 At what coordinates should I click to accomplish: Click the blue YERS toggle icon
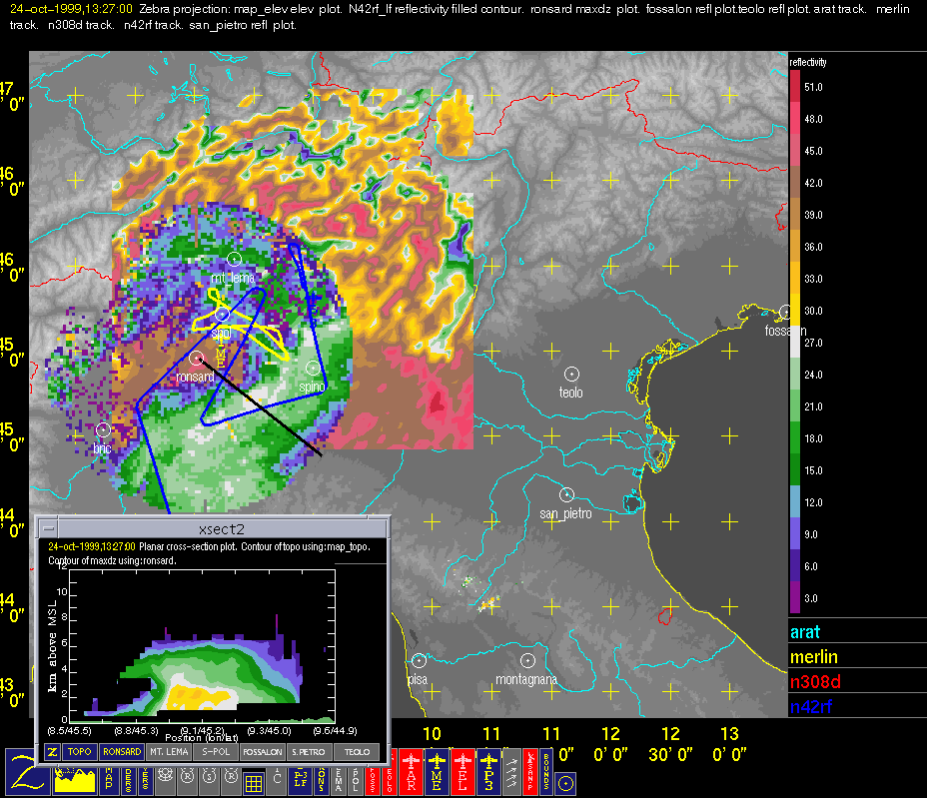click(146, 780)
